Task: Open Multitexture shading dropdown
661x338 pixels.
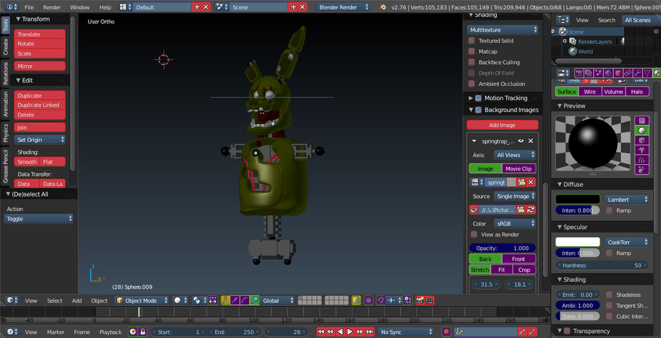Action: 502,30
